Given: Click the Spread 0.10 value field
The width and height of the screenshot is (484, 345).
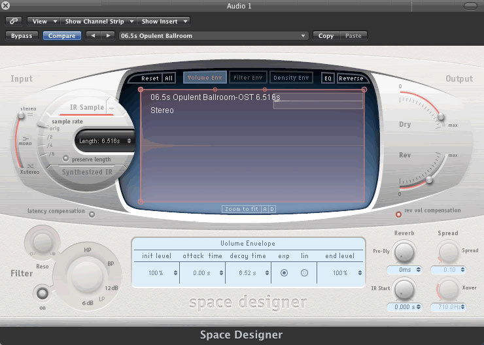Looking at the screenshot, I should 448,270.
